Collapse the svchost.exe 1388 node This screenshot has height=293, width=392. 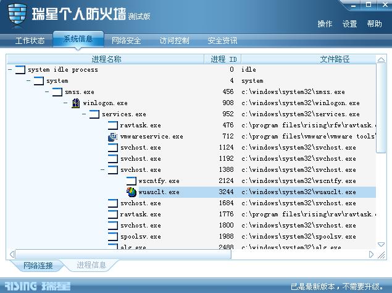[102, 170]
